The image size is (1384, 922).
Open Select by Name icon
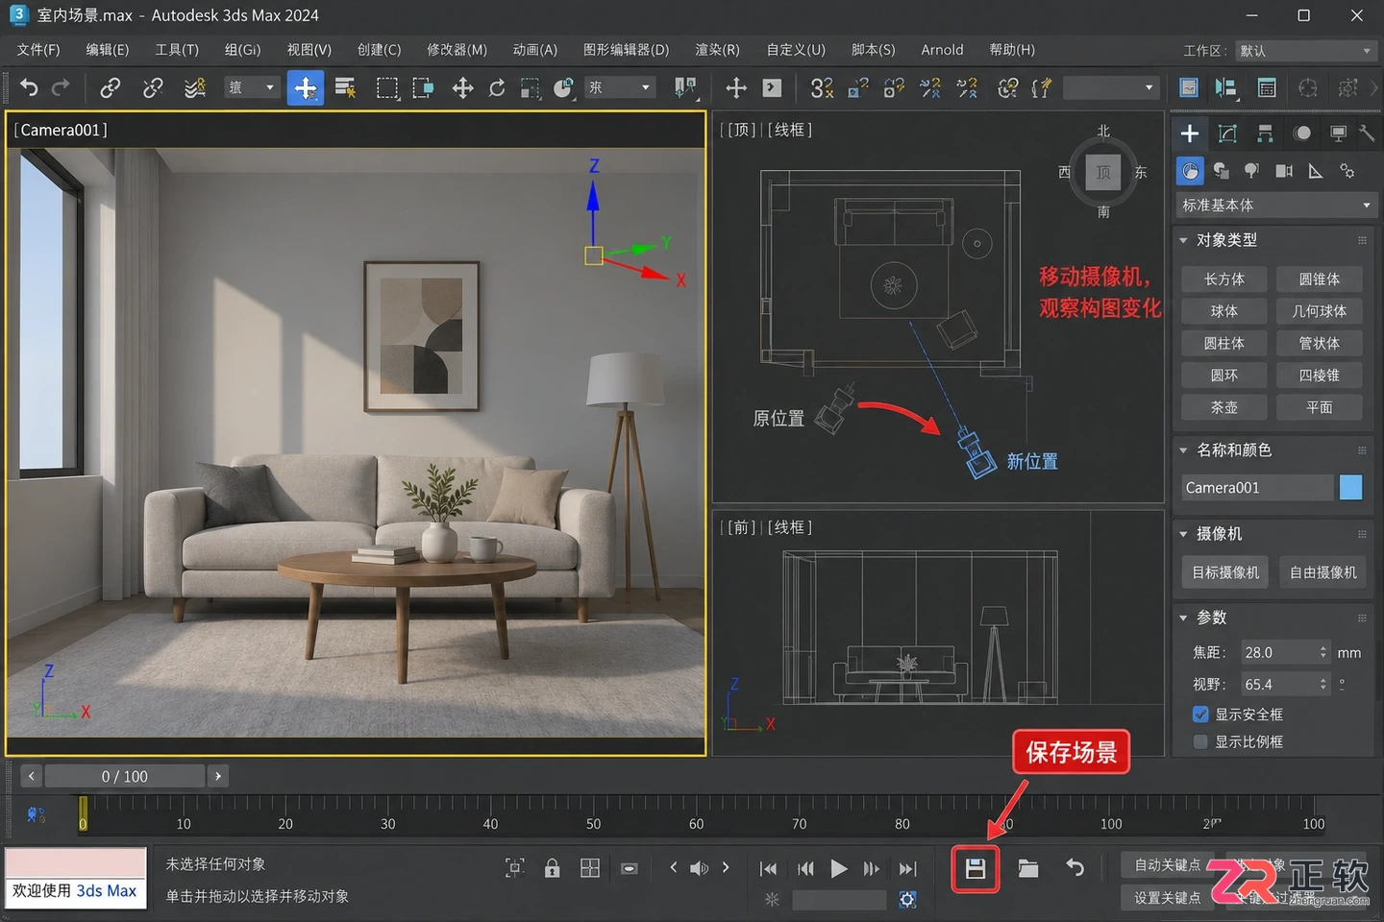tap(345, 88)
